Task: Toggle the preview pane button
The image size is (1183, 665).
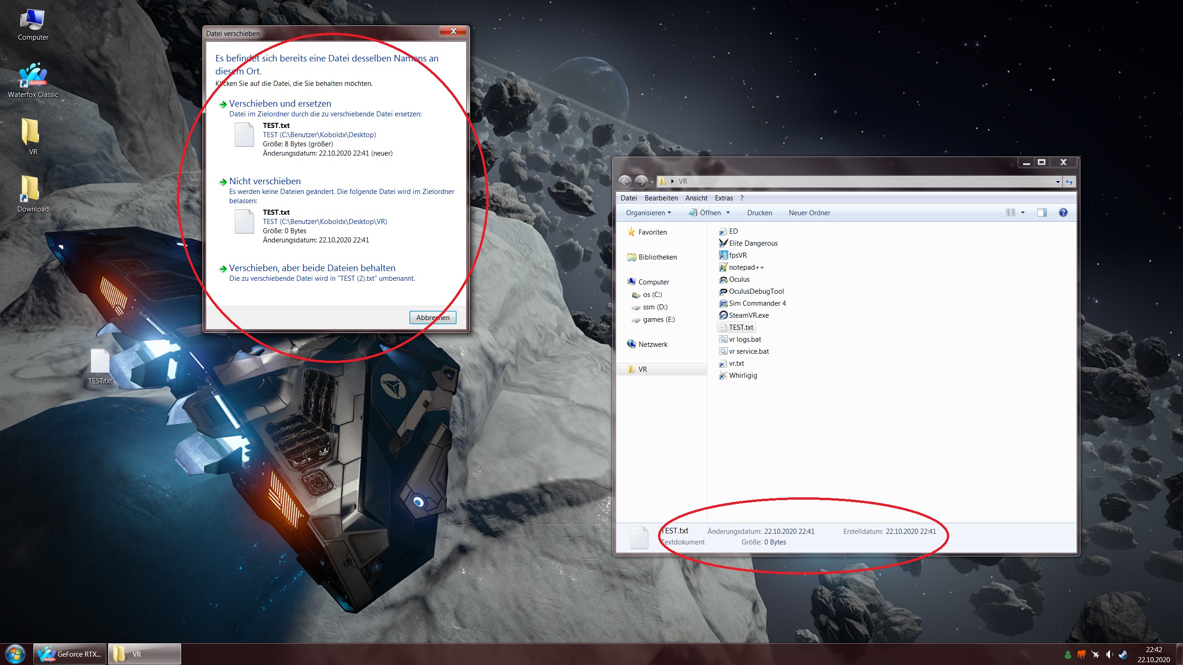Action: tap(1042, 212)
